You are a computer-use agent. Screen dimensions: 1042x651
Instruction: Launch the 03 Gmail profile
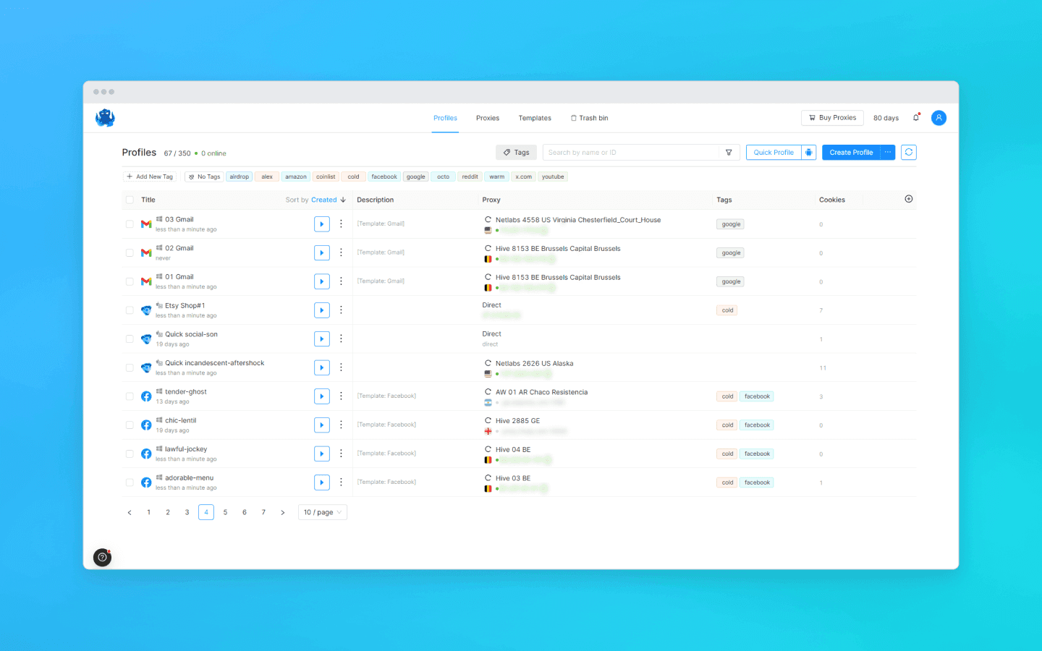coord(322,224)
